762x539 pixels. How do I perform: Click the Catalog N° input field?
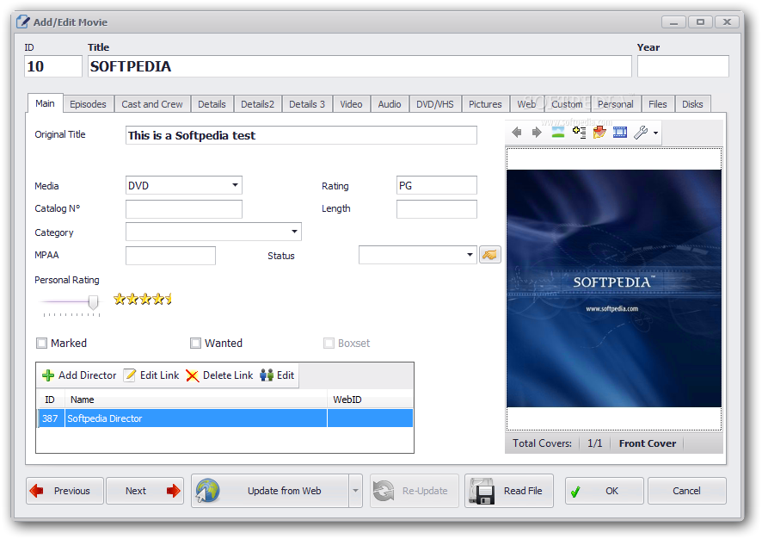tap(184, 209)
